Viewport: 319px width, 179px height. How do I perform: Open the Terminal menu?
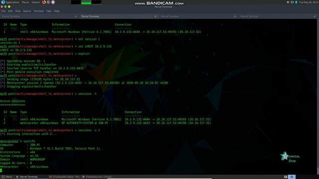click(38, 11)
